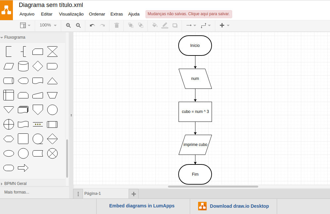The width and height of the screenshot is (330, 214).
Task: Select the Início terminator in diagram
Action: click(x=195, y=46)
